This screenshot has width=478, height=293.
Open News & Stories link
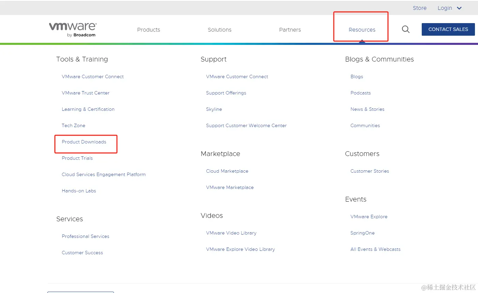367,109
